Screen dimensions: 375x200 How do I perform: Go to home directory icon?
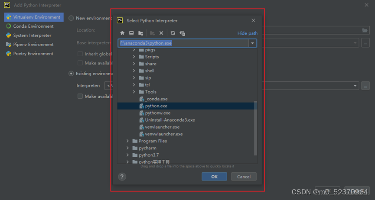122,33
